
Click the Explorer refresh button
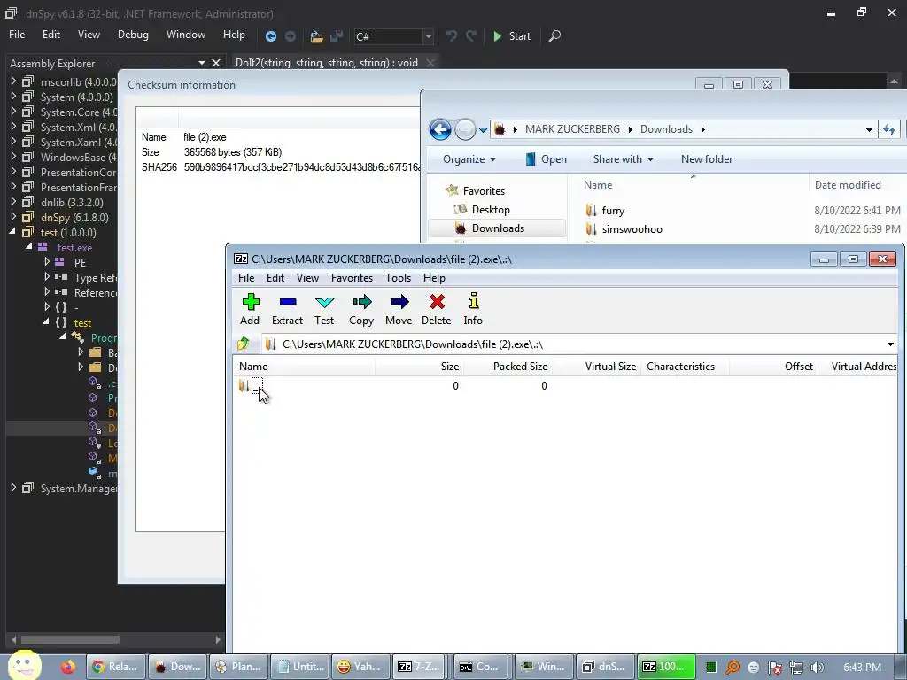pos(889,129)
